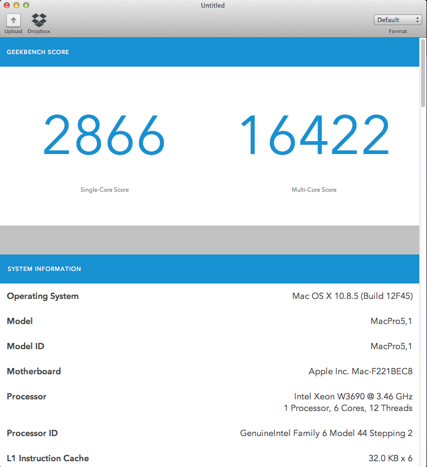427x467 pixels.
Task: Select Mac OS X 10.8.5 (Build 12F45) value
Action: click(x=353, y=296)
